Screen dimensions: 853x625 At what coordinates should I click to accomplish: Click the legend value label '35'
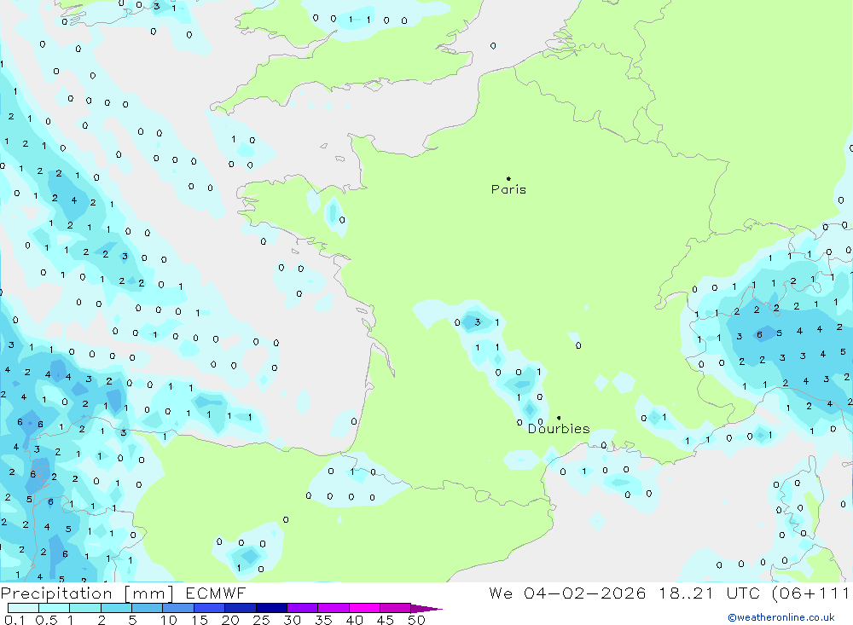pos(323,620)
